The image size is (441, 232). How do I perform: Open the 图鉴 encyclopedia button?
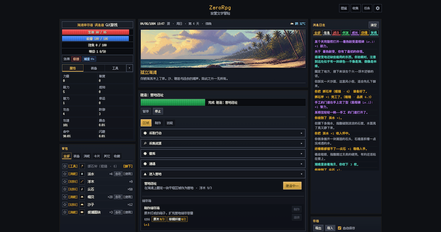point(344,8)
